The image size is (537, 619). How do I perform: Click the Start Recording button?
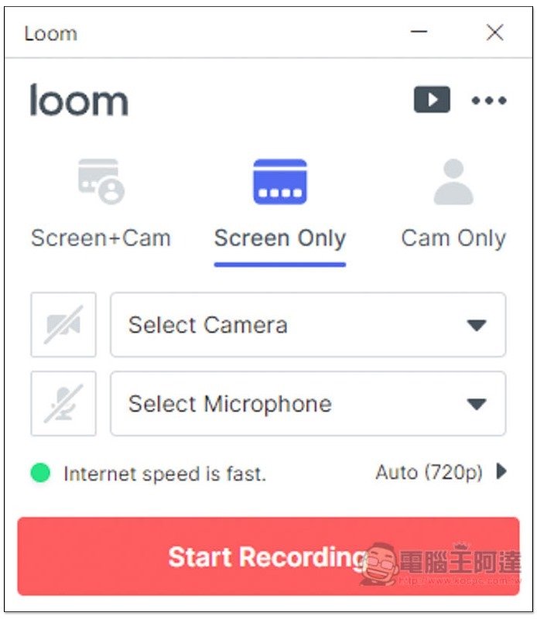coord(268,556)
